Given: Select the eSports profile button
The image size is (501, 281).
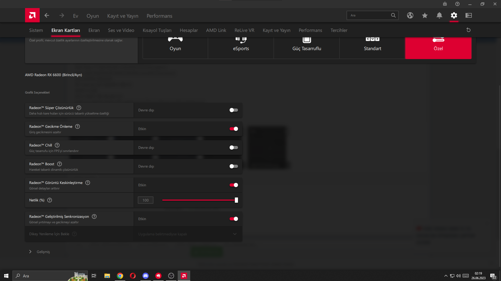Looking at the screenshot, I should 241,48.
